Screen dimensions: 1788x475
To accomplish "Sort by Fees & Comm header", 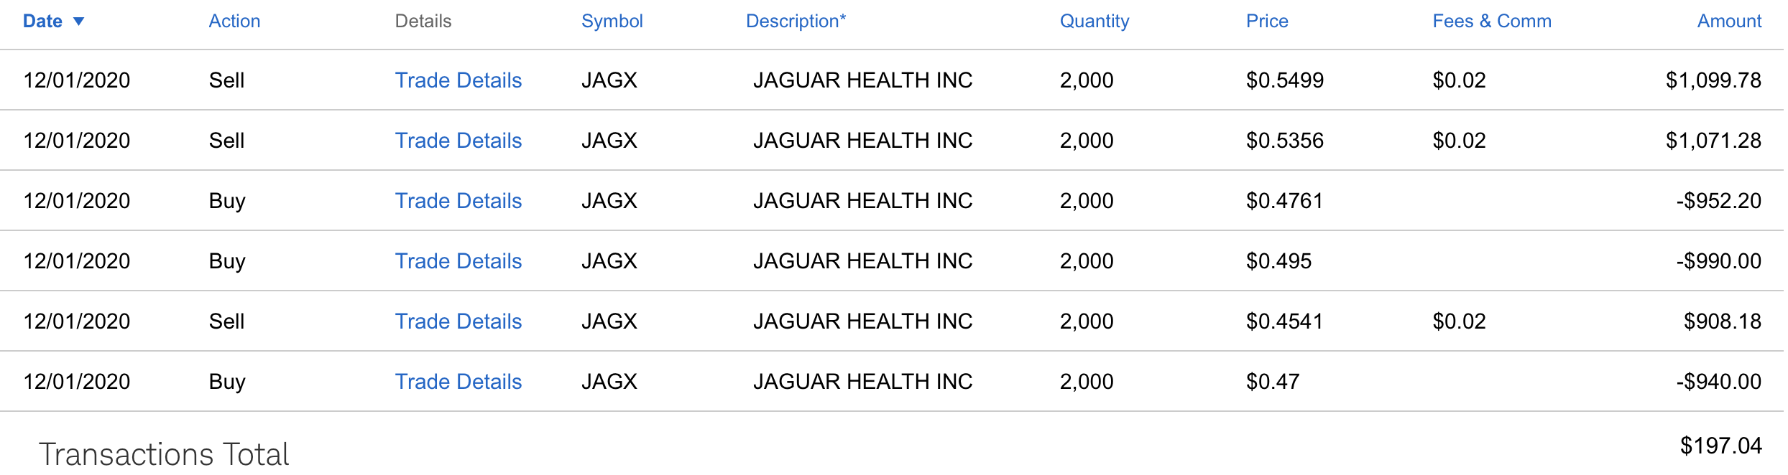I will click(1491, 22).
